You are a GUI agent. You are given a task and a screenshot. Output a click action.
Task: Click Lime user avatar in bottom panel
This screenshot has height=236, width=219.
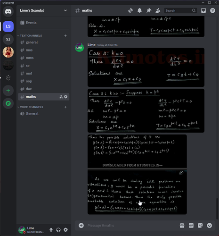point(22,230)
